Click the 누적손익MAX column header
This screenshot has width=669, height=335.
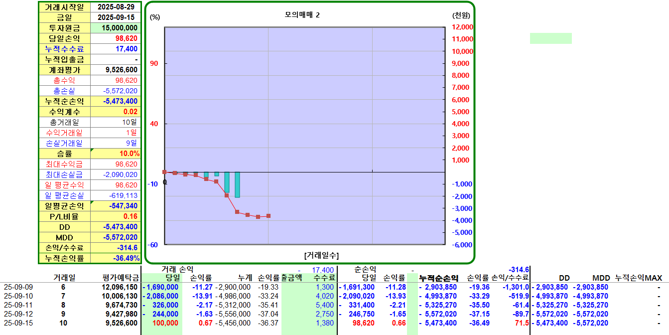coord(639,278)
